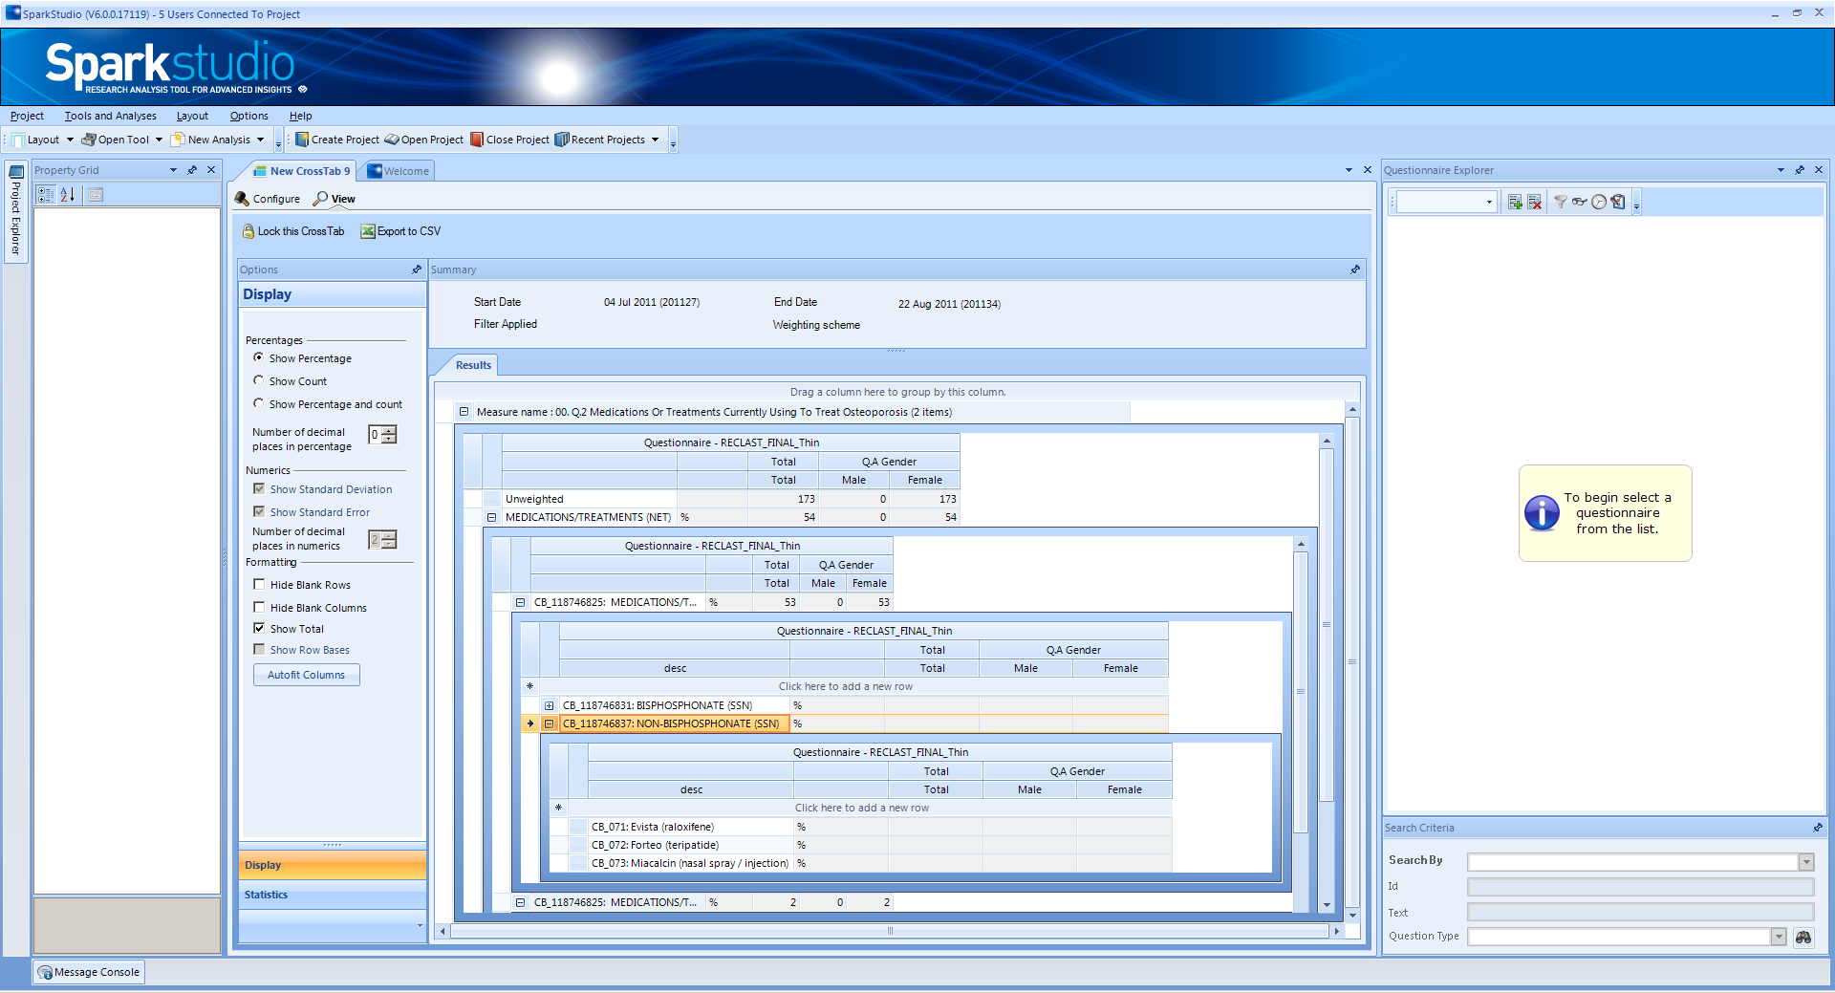This screenshot has height=993, width=1835.
Task: Click the Create Project toolbar button
Action: [336, 140]
